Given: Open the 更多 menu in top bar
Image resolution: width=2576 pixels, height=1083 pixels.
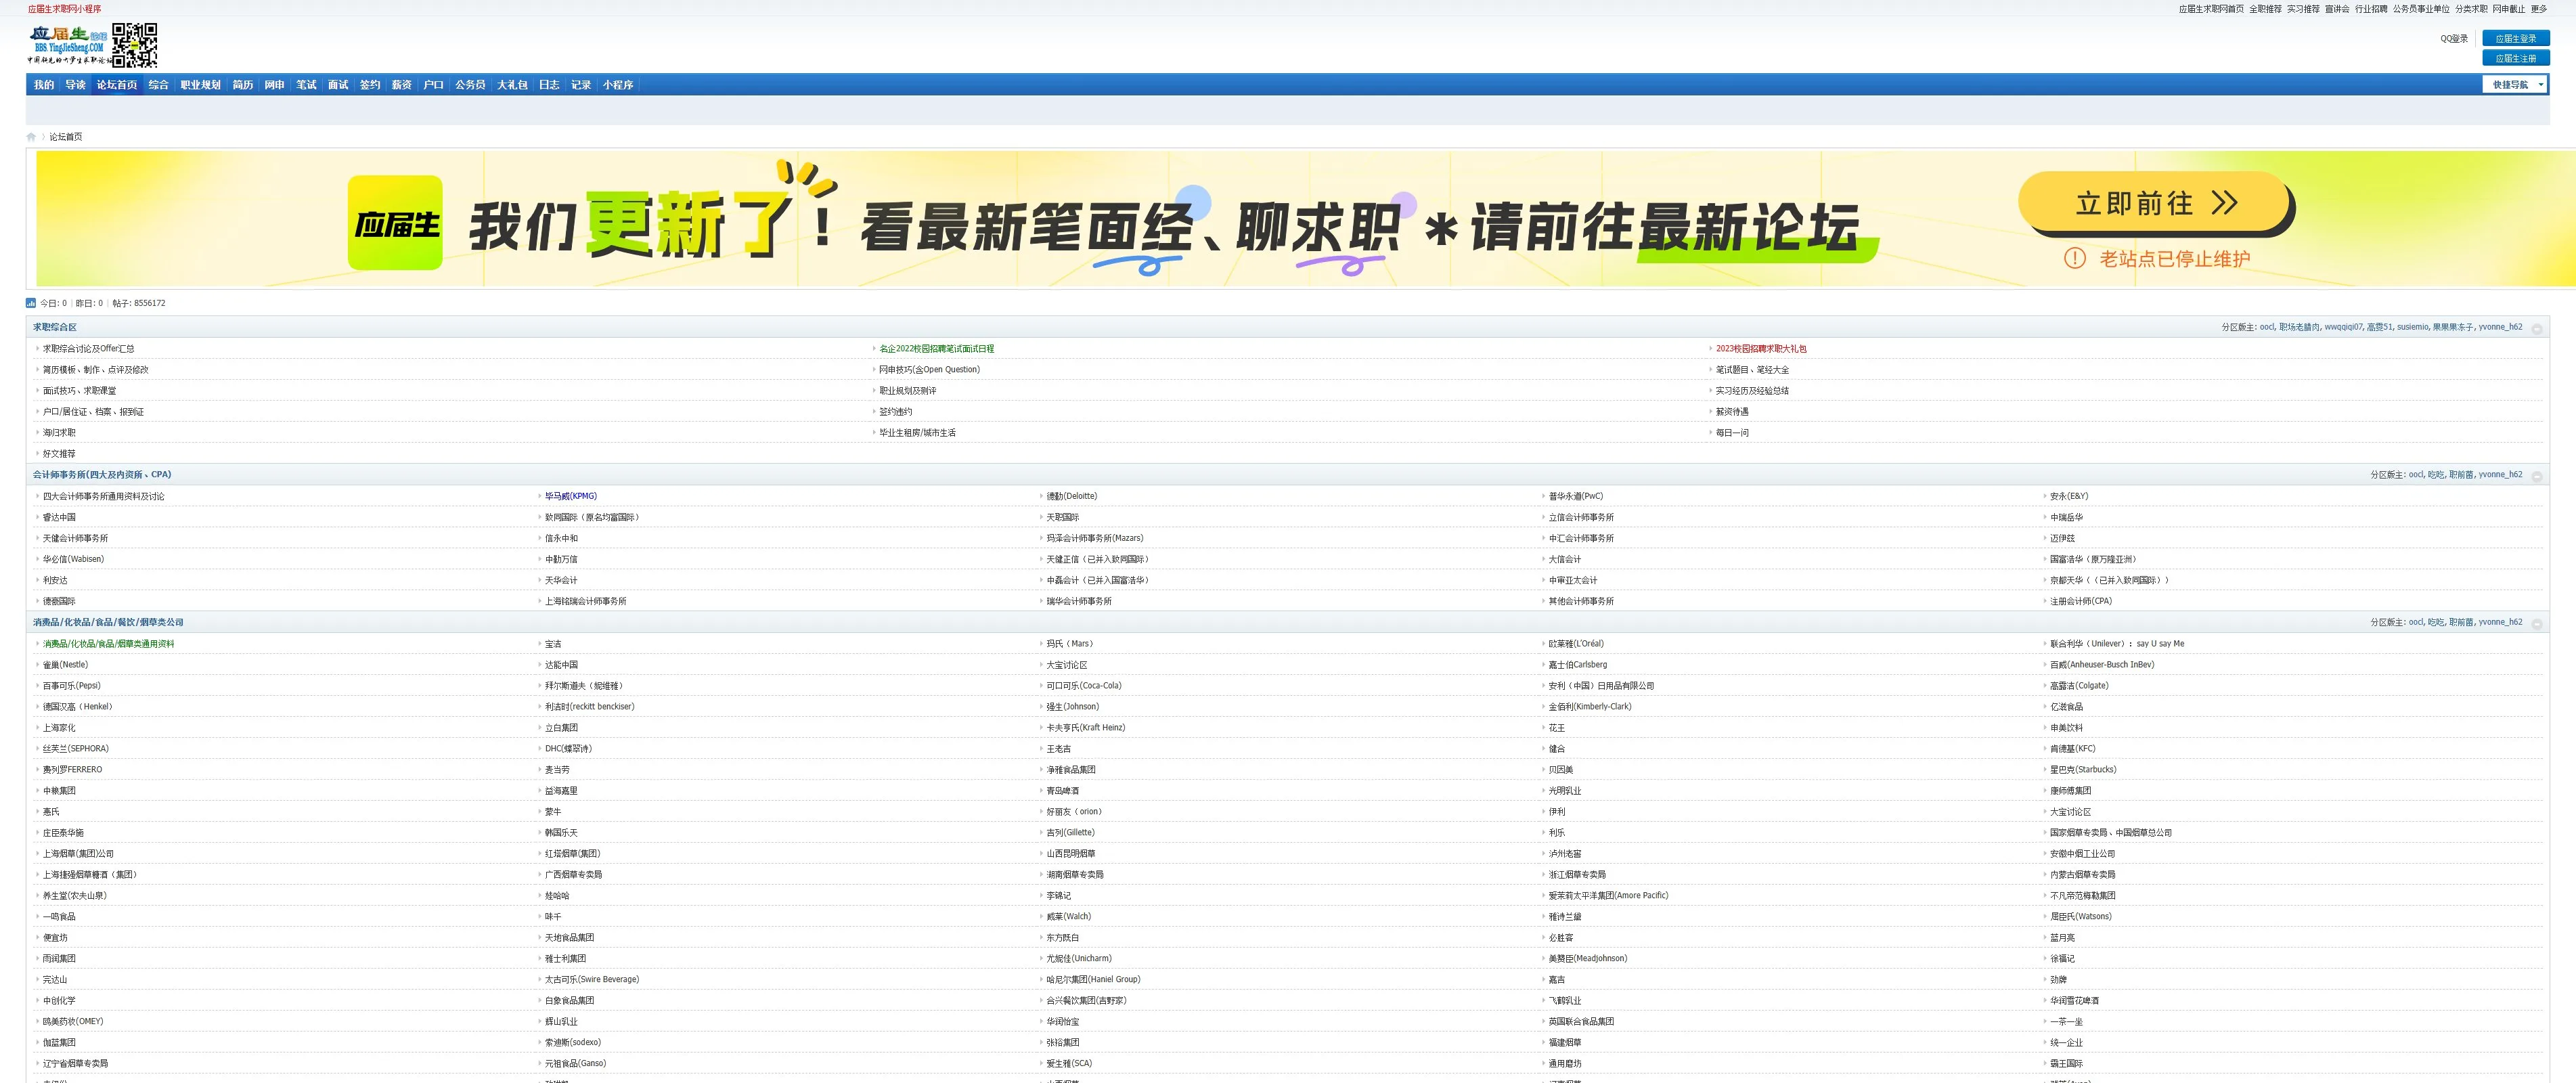Looking at the screenshot, I should (x=2539, y=9).
